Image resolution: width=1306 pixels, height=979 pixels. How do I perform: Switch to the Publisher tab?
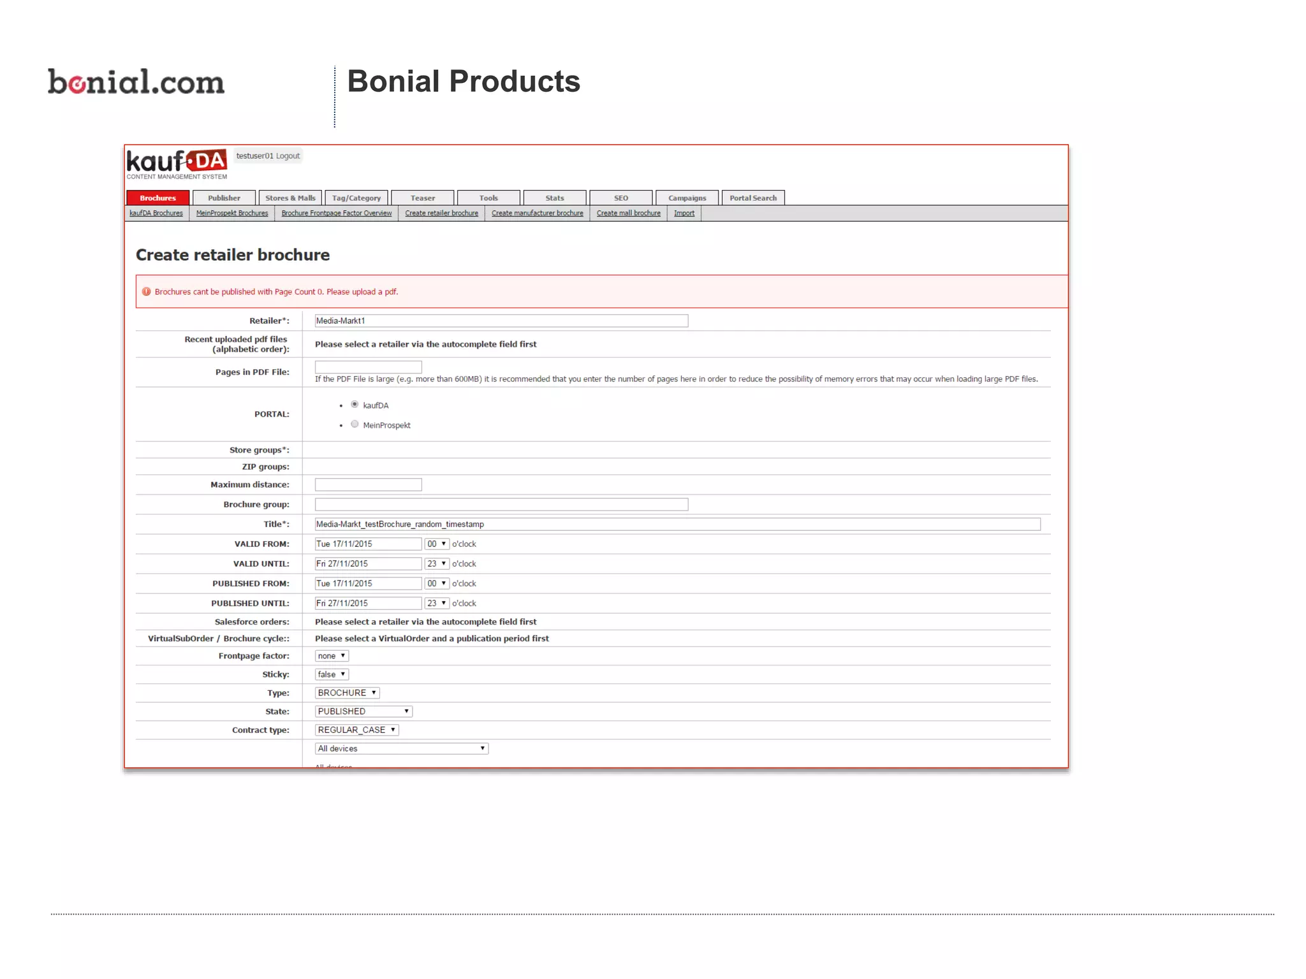coord(224,198)
